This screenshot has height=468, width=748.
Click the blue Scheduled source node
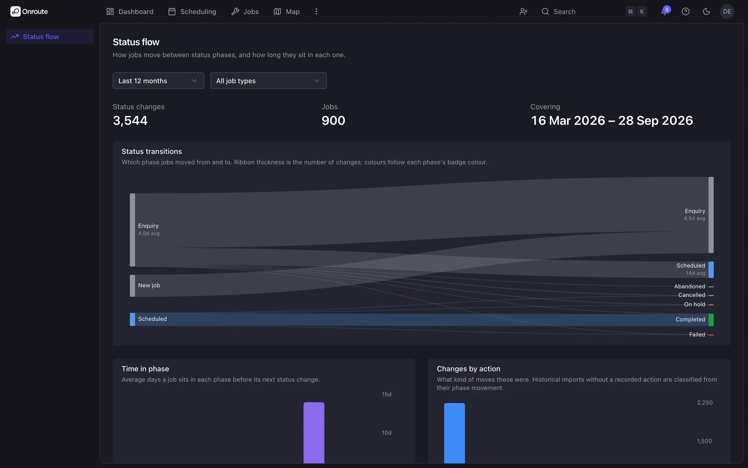pos(132,319)
